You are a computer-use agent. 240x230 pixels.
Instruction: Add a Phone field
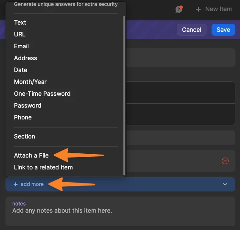click(x=23, y=117)
